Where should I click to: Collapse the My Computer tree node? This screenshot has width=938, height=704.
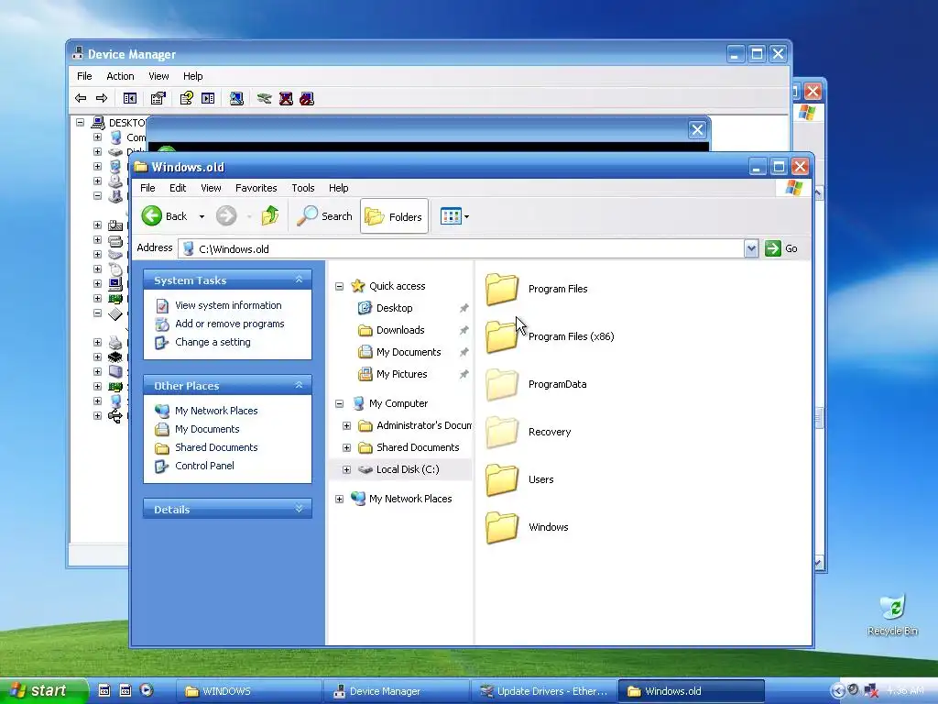click(339, 403)
